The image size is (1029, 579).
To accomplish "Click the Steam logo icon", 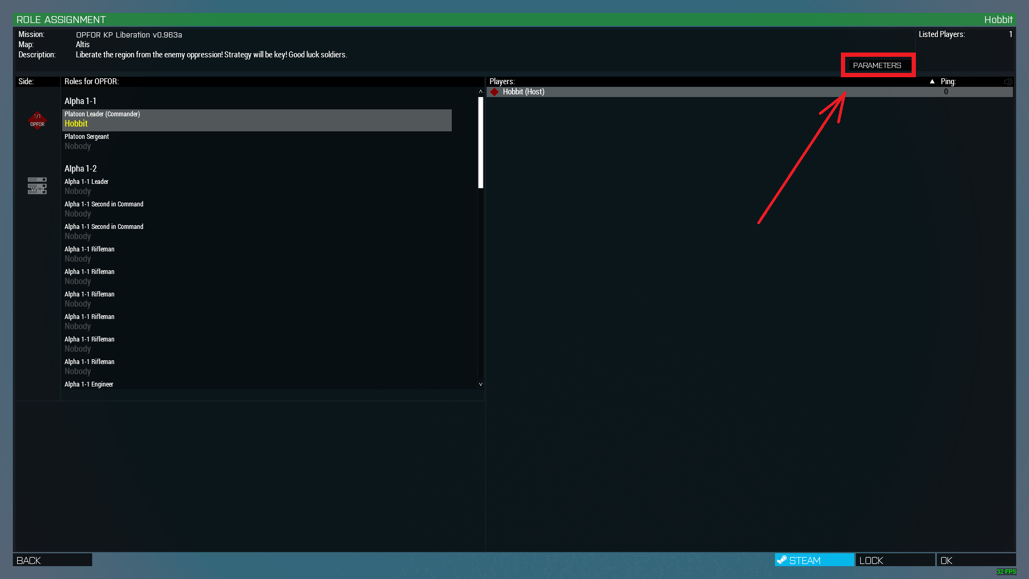I will pyautogui.click(x=782, y=560).
